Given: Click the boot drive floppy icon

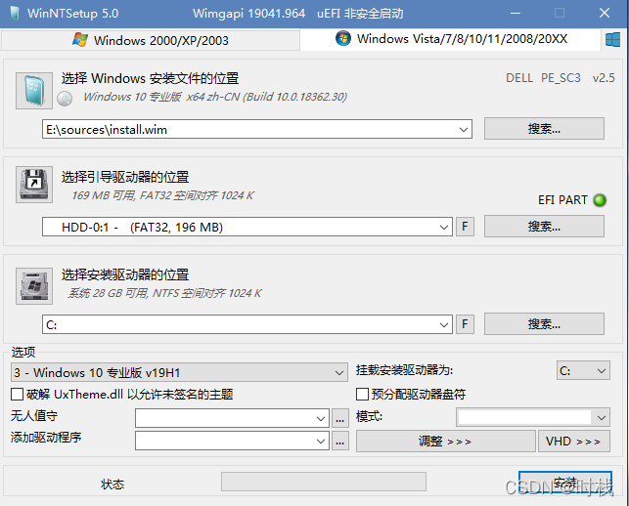Looking at the screenshot, I should [x=34, y=185].
